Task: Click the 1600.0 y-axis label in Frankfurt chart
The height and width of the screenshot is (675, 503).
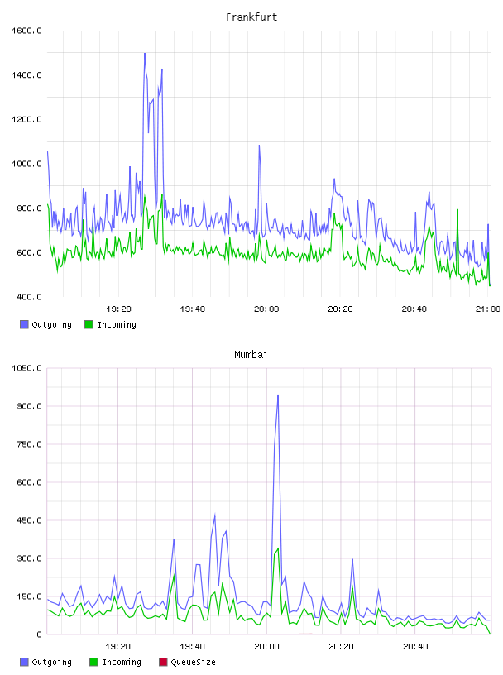Action: point(26,31)
